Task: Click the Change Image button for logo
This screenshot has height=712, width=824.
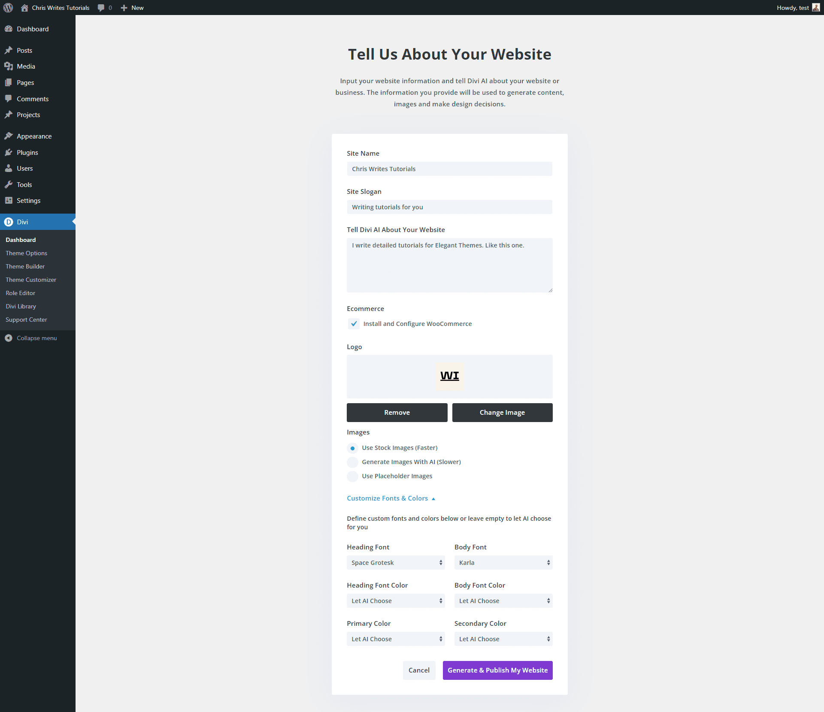Action: [x=502, y=412]
